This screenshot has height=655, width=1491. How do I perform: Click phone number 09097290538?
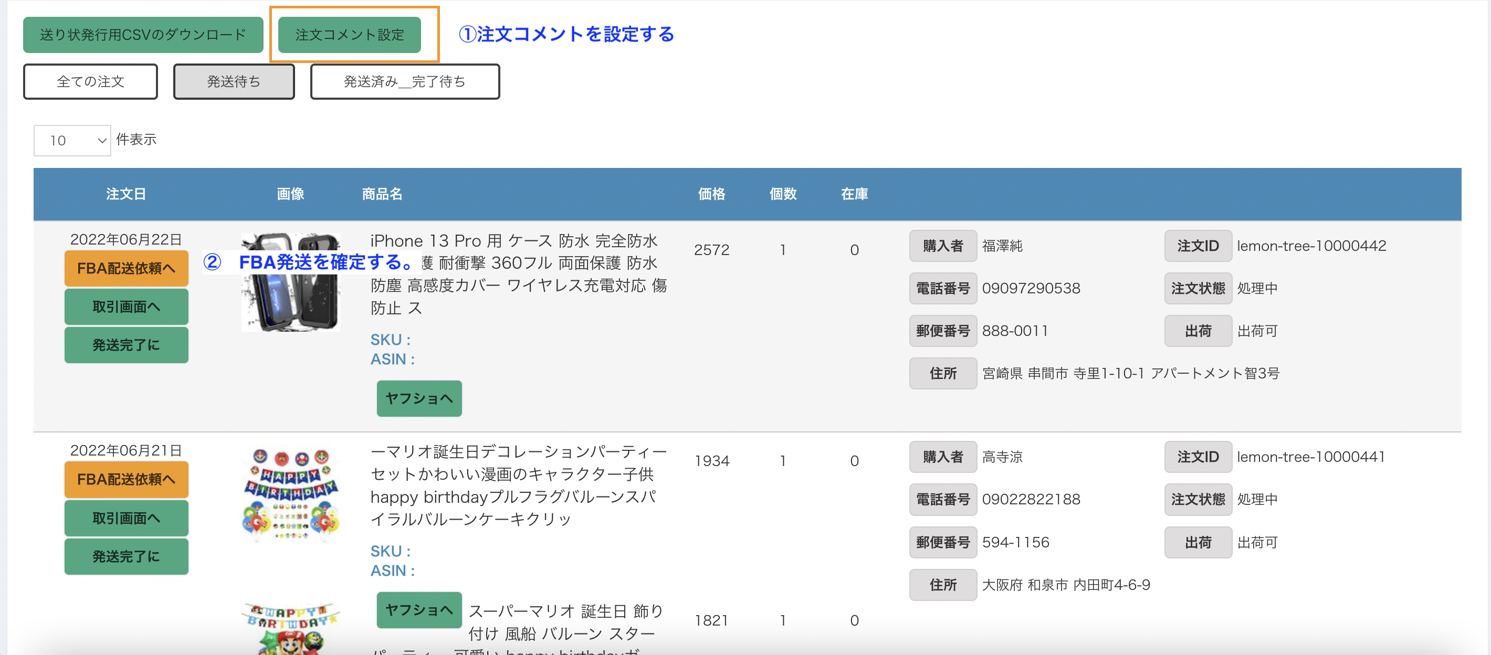click(x=1031, y=288)
